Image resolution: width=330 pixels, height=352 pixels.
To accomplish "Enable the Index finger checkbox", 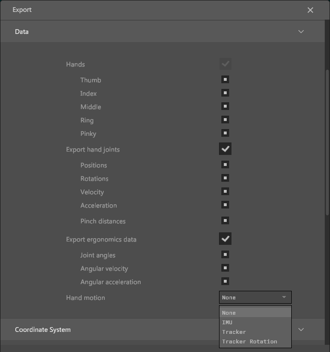I will tap(225, 93).
